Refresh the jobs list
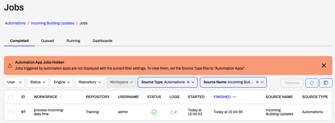The image size is (335, 123). 312,83
